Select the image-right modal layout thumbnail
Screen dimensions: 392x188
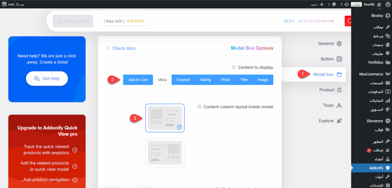click(165, 153)
